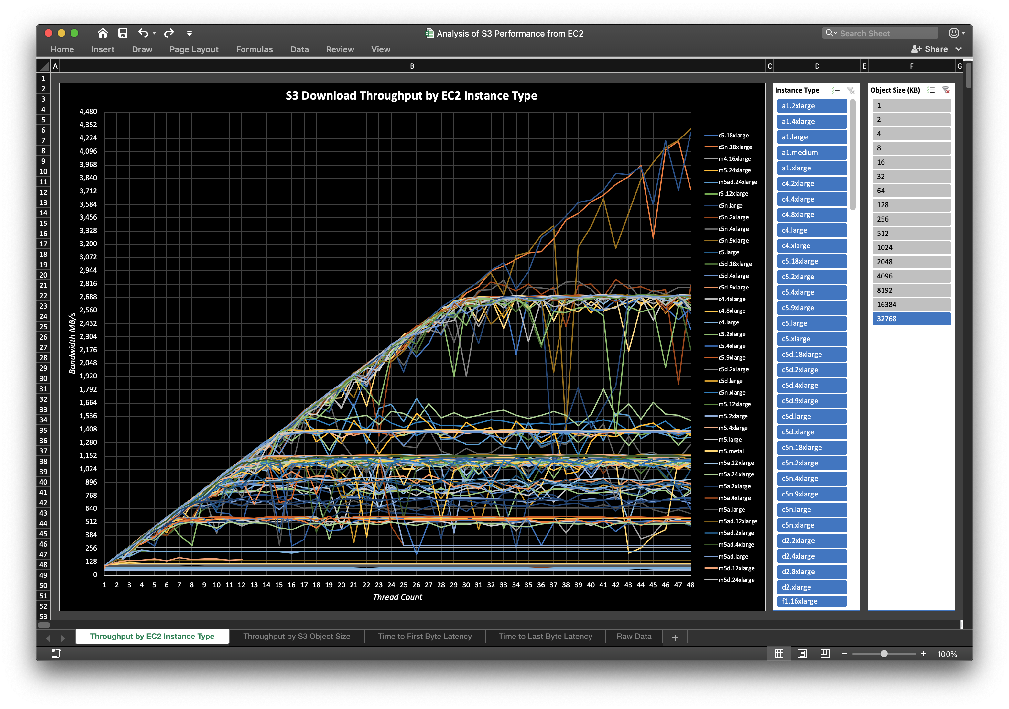Open the View ribbon tab

[x=381, y=49]
